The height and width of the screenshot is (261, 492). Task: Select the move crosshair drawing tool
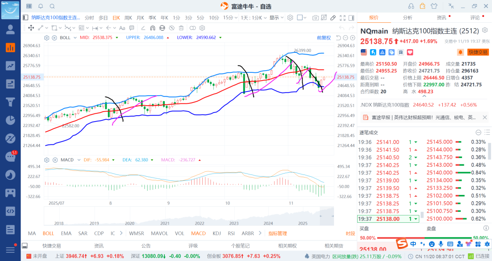coord(31,28)
